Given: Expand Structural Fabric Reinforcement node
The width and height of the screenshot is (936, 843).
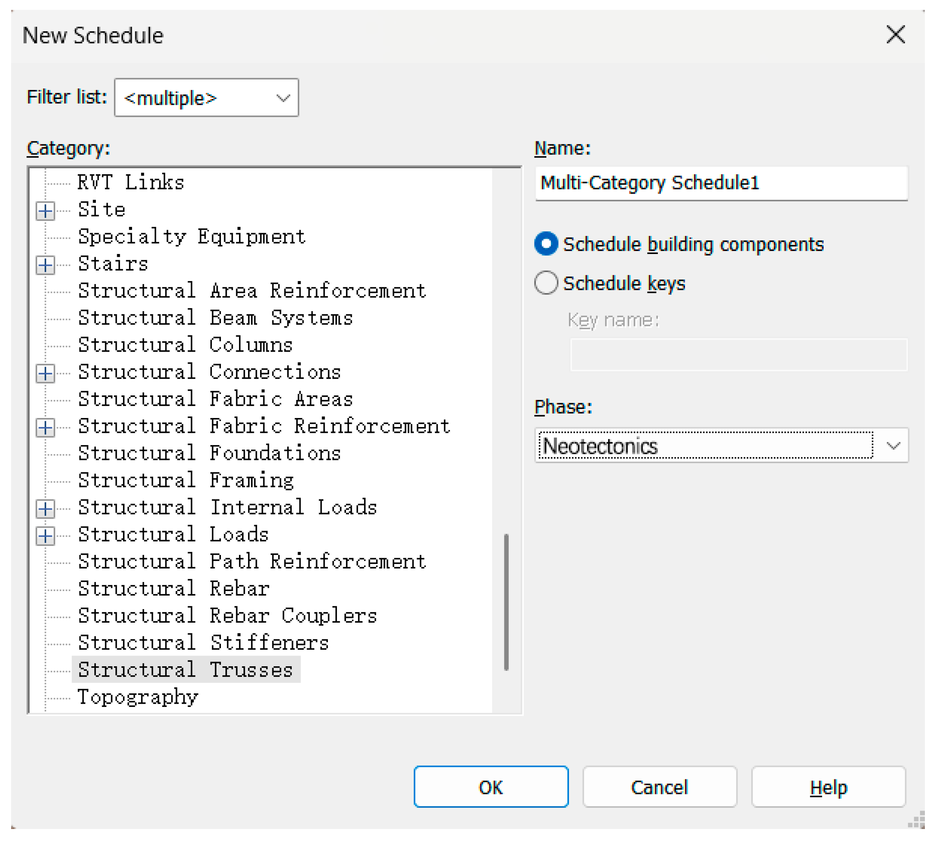Looking at the screenshot, I should [45, 428].
